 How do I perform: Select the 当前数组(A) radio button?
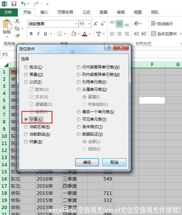point(26,134)
